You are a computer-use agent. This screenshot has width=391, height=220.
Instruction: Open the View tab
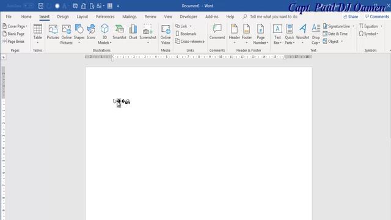click(x=168, y=16)
